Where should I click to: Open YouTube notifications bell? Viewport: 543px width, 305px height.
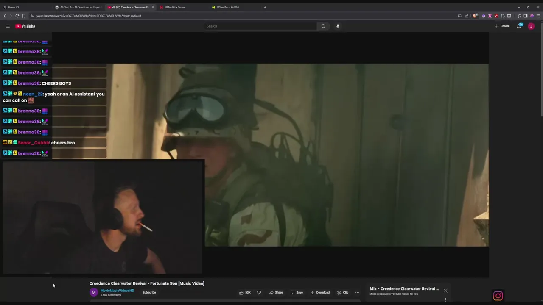tap(519, 26)
